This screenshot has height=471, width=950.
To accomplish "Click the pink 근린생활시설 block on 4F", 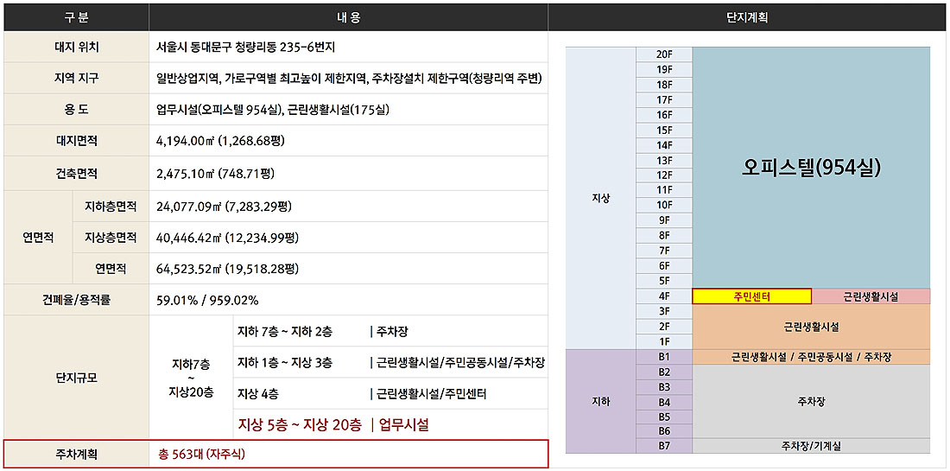I will coord(871,296).
